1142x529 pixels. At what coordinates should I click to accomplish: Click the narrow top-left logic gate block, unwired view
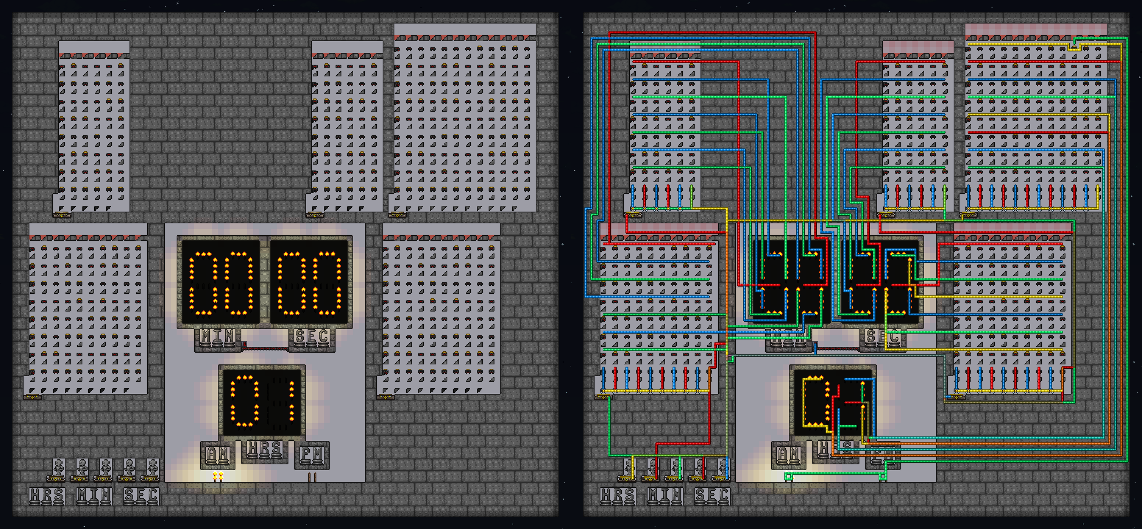click(92, 127)
